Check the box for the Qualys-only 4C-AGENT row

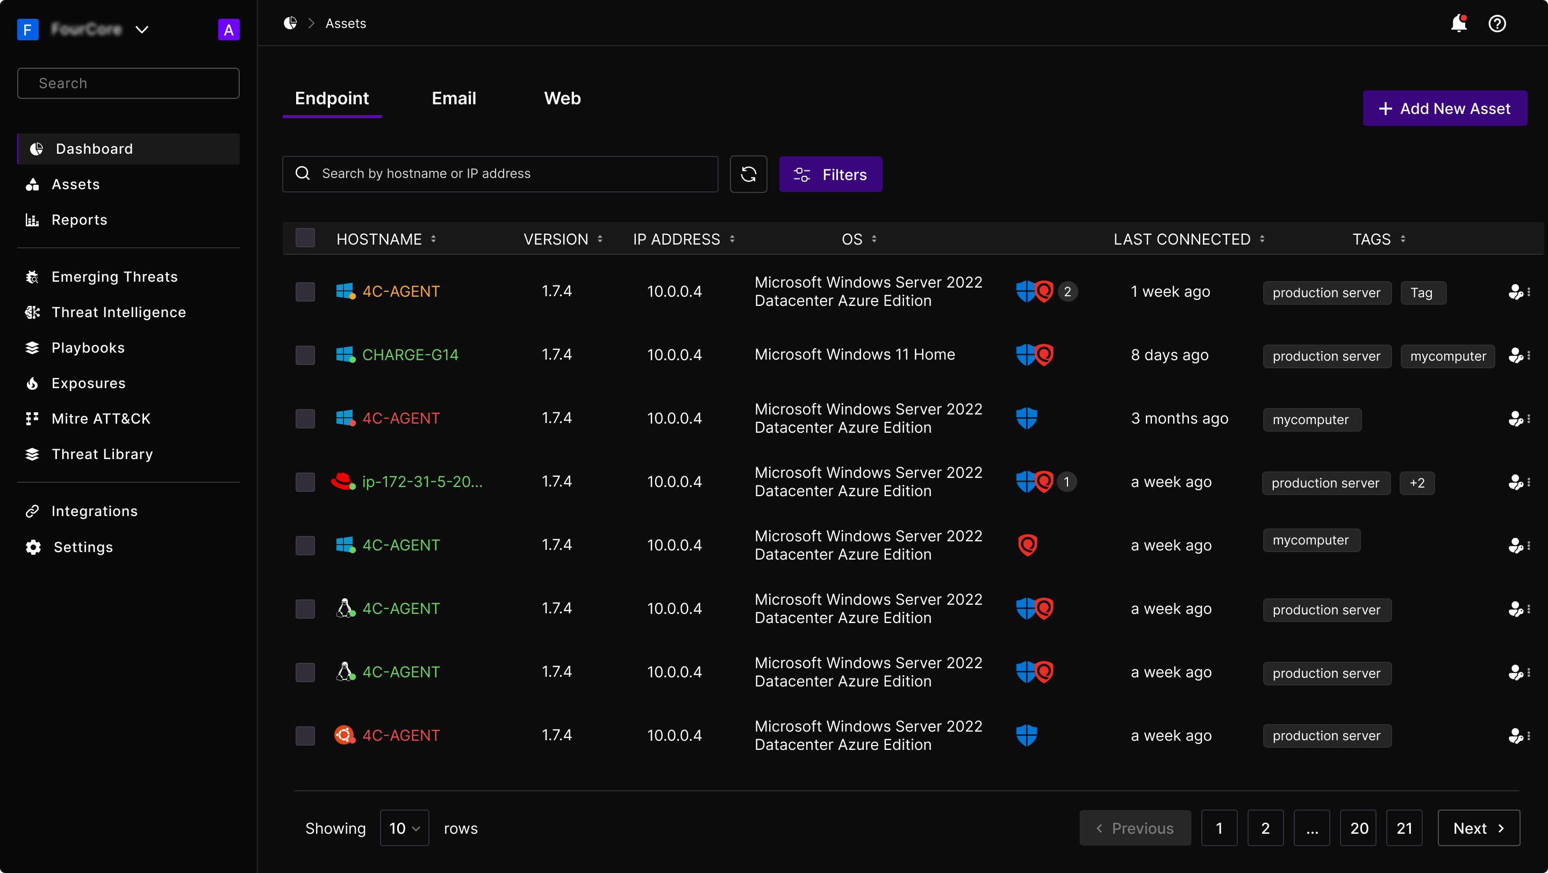(305, 546)
